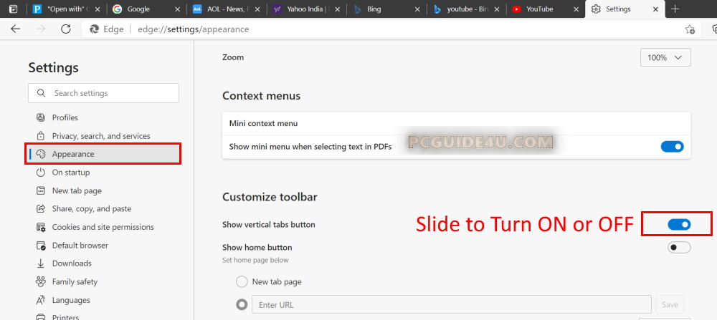Toggle Show vertical tabs button switch

coord(678,225)
